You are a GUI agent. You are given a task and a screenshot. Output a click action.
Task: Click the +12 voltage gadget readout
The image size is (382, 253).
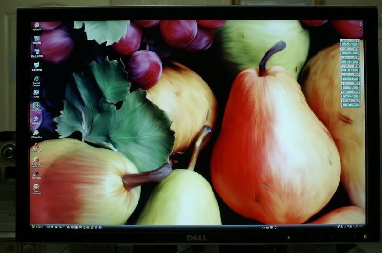[350, 70]
